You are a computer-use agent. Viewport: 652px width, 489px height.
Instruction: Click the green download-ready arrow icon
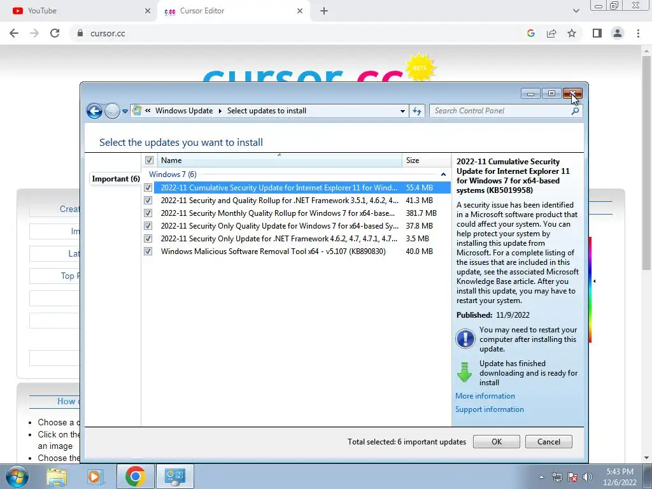pos(464,372)
